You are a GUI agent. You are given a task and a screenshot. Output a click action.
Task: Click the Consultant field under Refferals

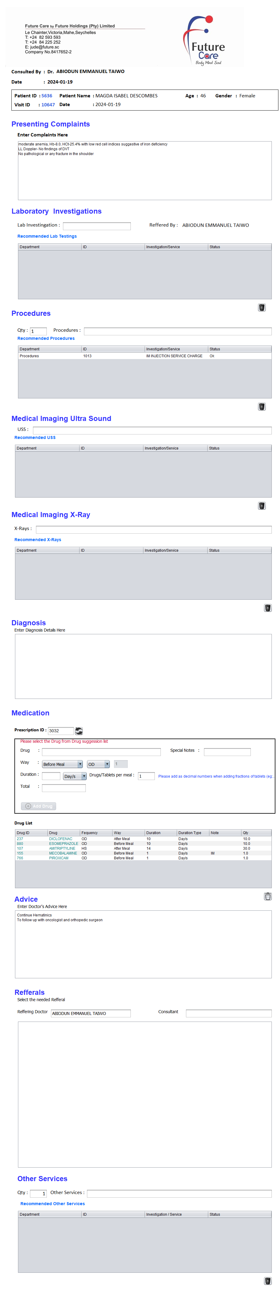point(228,1013)
